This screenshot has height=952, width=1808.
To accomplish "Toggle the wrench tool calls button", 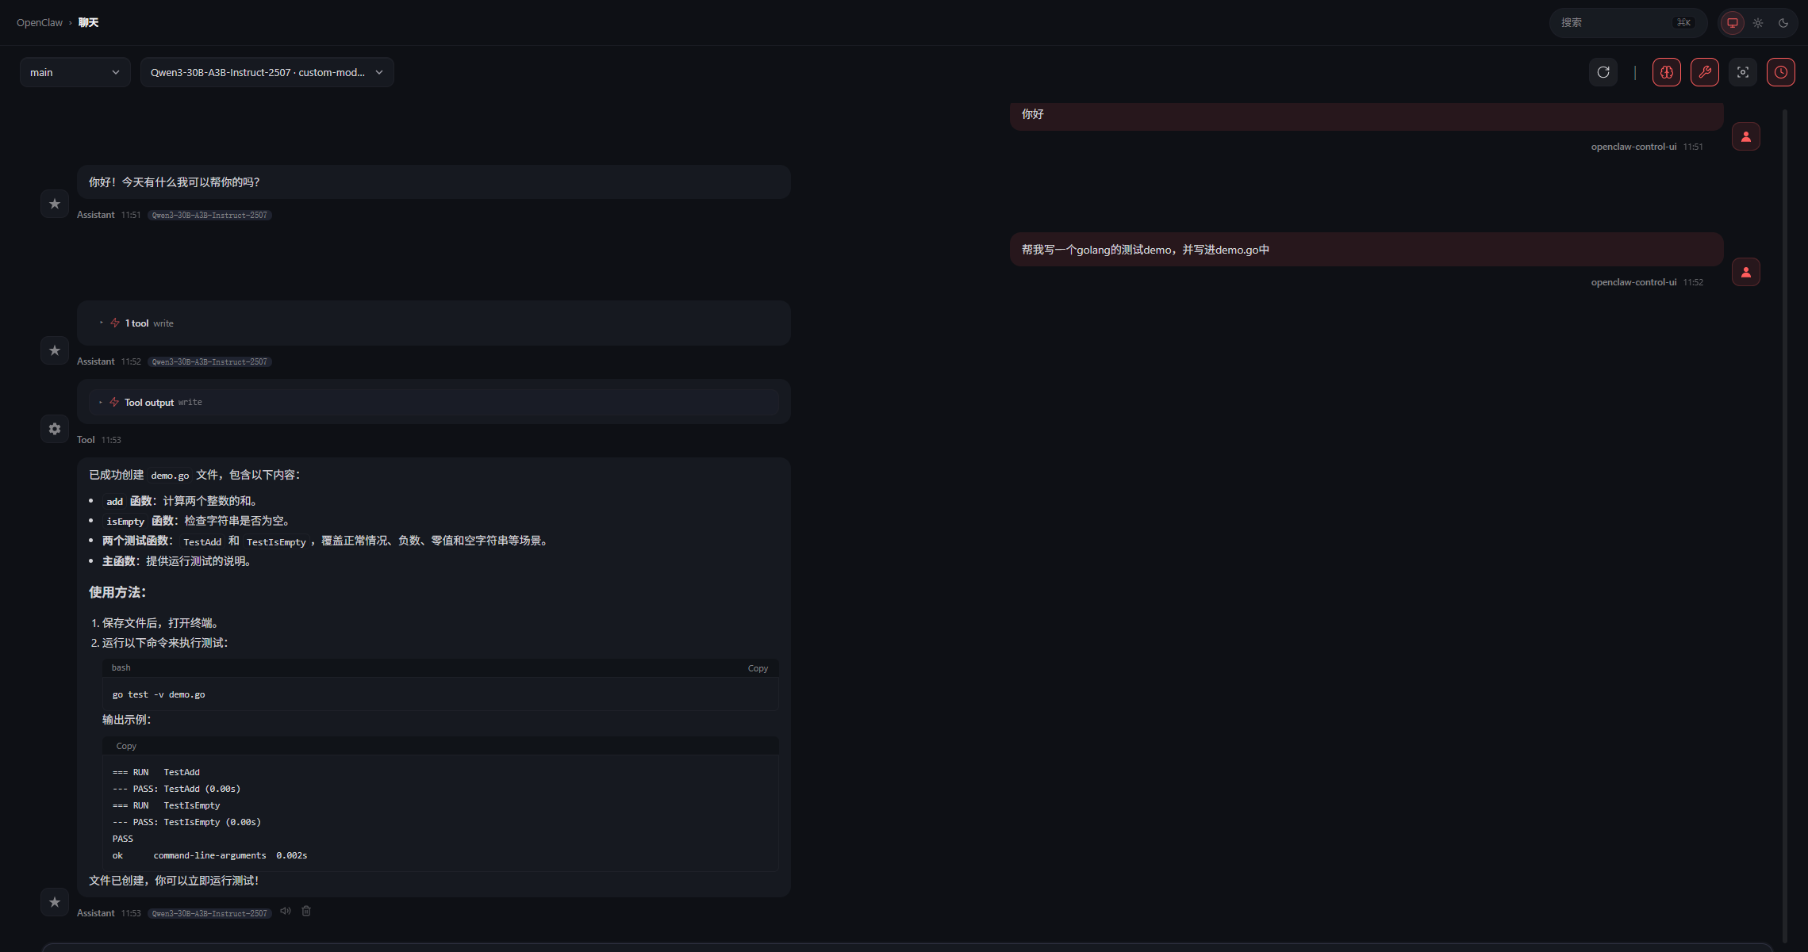I will [x=1704, y=72].
